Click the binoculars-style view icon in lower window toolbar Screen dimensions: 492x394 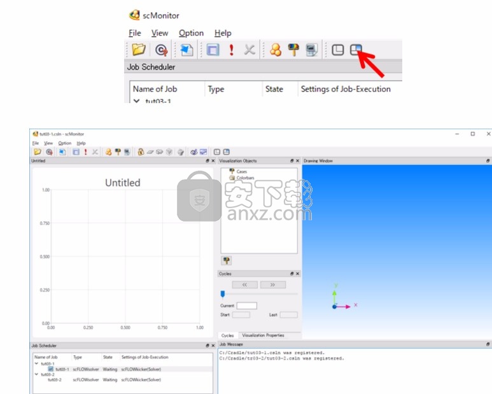[x=194, y=152]
